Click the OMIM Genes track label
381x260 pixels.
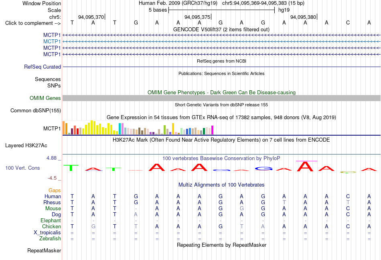pos(45,98)
